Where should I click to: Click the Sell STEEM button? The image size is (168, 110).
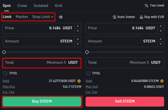point(125,102)
